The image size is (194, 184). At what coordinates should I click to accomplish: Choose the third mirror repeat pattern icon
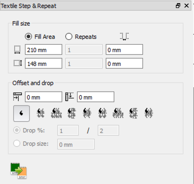[56, 113]
